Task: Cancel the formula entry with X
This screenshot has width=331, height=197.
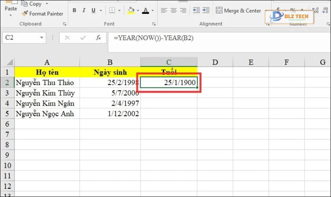Action: pos(67,38)
